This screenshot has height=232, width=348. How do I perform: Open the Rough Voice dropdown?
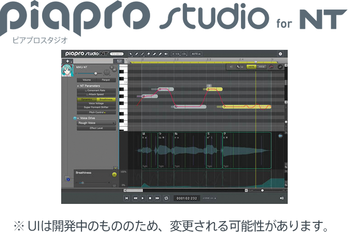97,123
